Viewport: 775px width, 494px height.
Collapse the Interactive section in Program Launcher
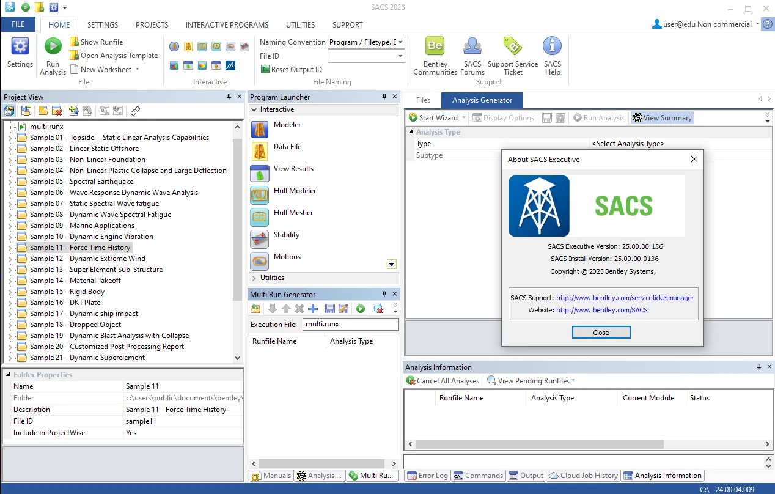point(254,109)
